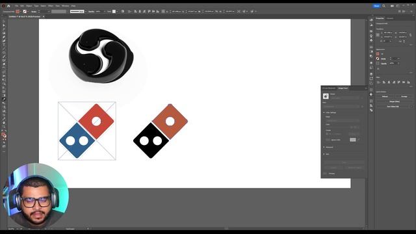This screenshot has height=234, width=416.
Task: Click Horizontal Align Right in Properties
Action: tap(394, 83)
